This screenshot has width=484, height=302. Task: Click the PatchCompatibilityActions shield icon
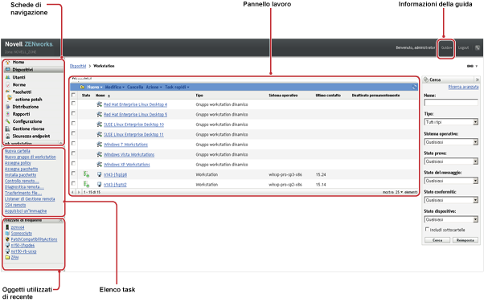point(8,239)
